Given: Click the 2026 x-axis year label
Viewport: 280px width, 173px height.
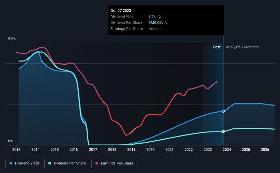Looking at the screenshot, I should click(x=265, y=150).
